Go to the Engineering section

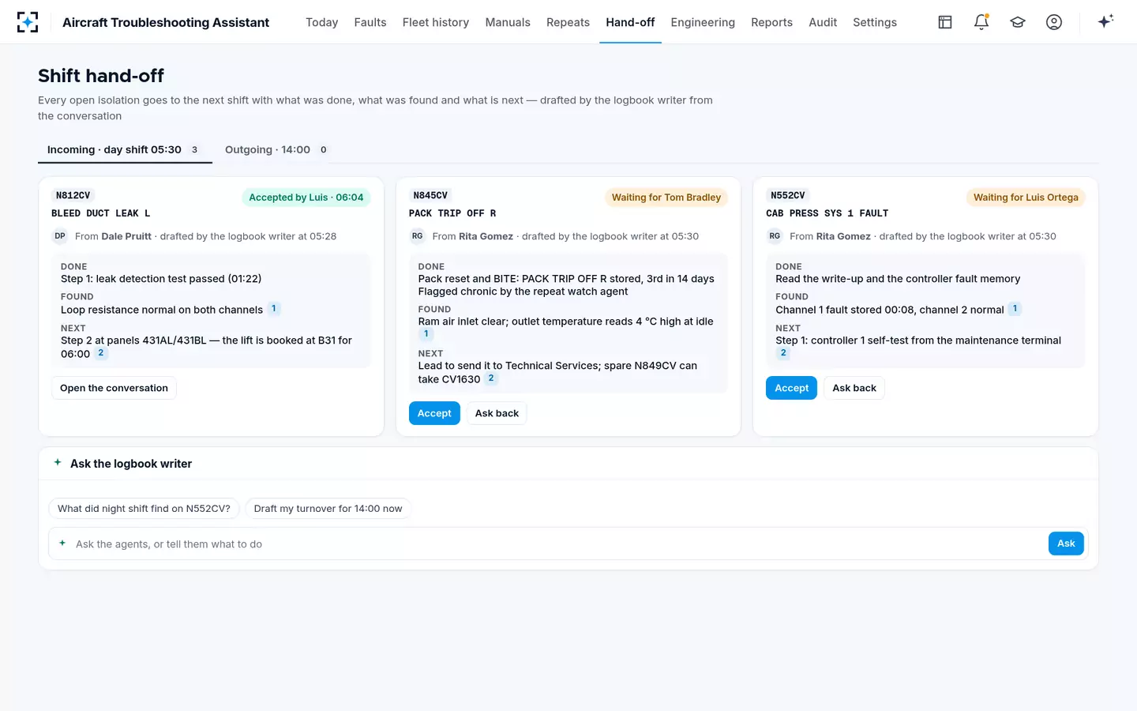(x=703, y=22)
